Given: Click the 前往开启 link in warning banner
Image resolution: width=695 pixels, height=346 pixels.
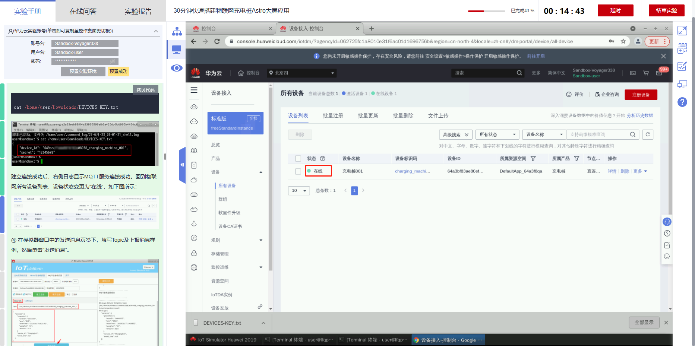Looking at the screenshot, I should [536, 56].
